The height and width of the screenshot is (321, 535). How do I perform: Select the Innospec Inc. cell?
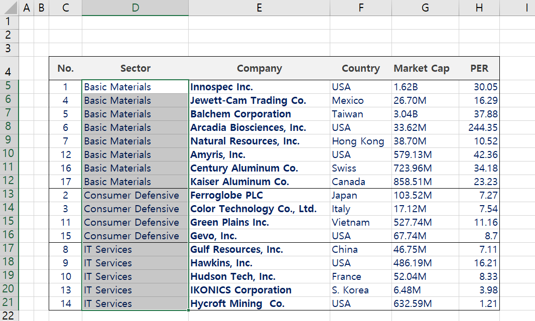[x=259, y=87]
